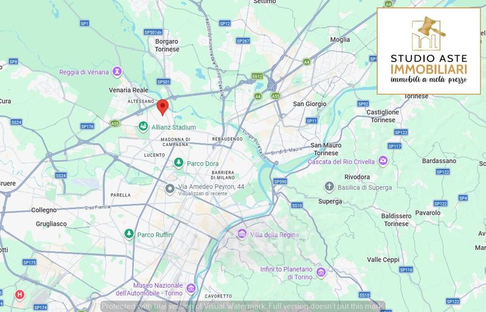
Task: Click the SP501 road badge
Action: [x=163, y=82]
